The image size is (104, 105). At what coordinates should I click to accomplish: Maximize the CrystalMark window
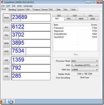click(94, 2)
